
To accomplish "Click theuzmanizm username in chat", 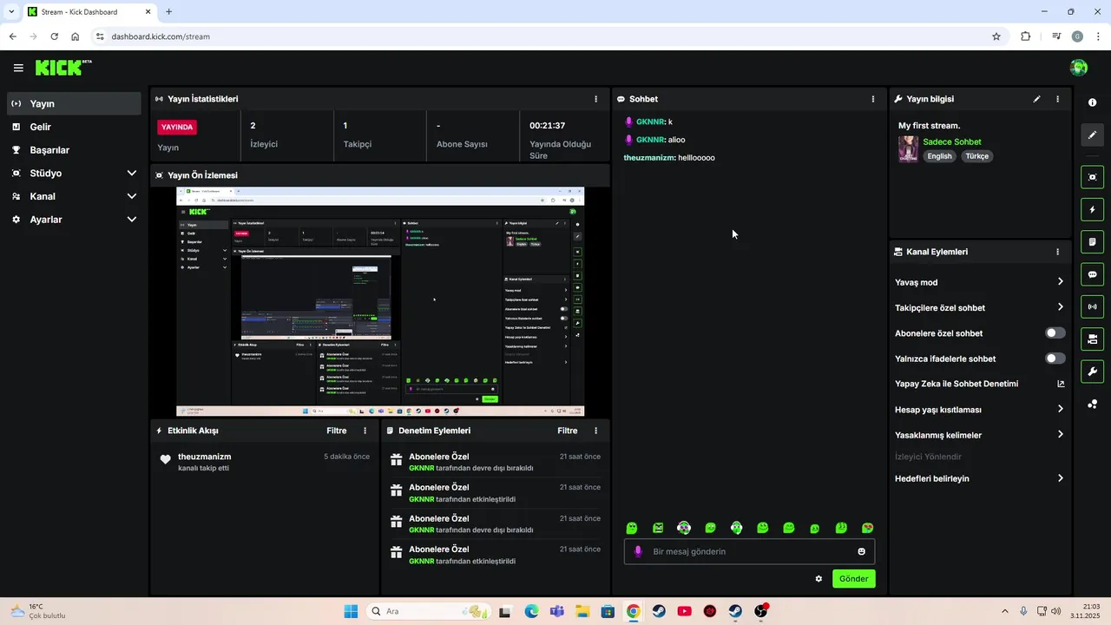I will [x=649, y=158].
